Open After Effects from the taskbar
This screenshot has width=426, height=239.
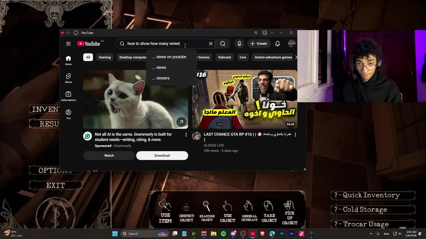click(x=292, y=234)
